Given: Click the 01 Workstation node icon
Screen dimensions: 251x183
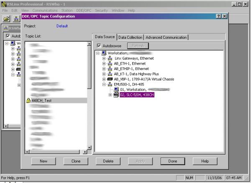Looking at the screenshot, I should (116, 90).
